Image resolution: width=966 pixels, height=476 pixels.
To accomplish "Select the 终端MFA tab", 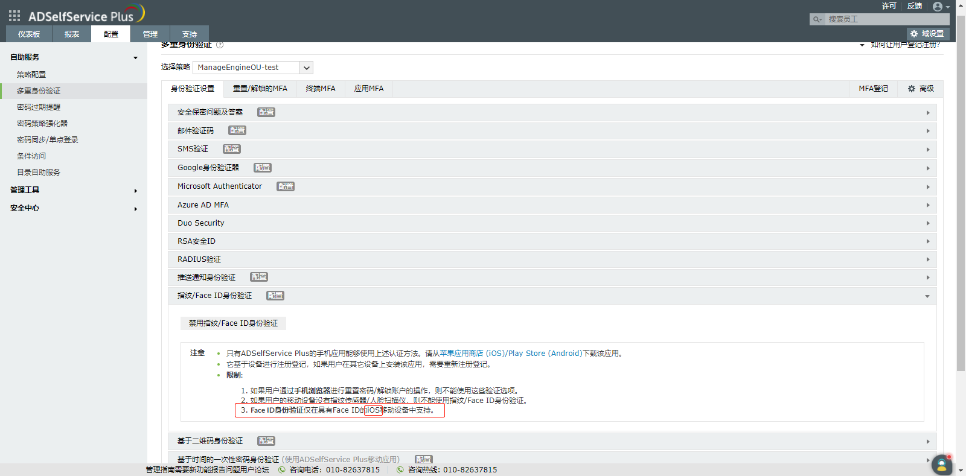I will (321, 89).
